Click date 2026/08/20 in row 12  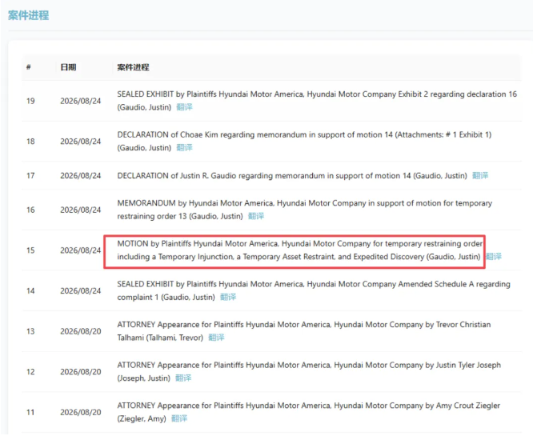[81, 372]
